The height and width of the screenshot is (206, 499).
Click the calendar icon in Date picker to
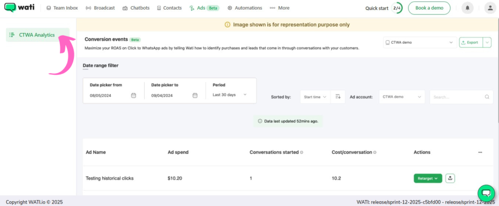[195, 95]
